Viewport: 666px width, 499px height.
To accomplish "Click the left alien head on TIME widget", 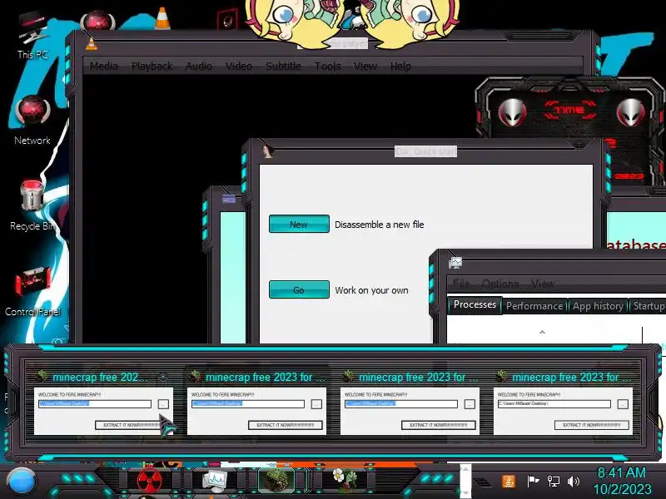I will [513, 111].
